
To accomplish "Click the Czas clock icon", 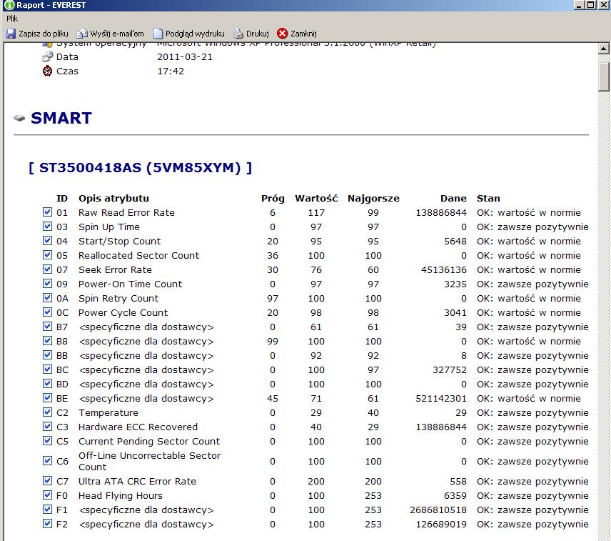I will (x=47, y=71).
